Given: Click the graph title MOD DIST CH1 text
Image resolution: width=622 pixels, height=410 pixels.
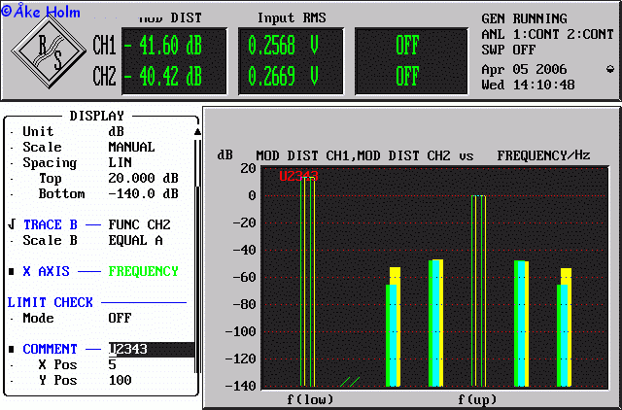Looking at the screenshot, I should (x=302, y=155).
